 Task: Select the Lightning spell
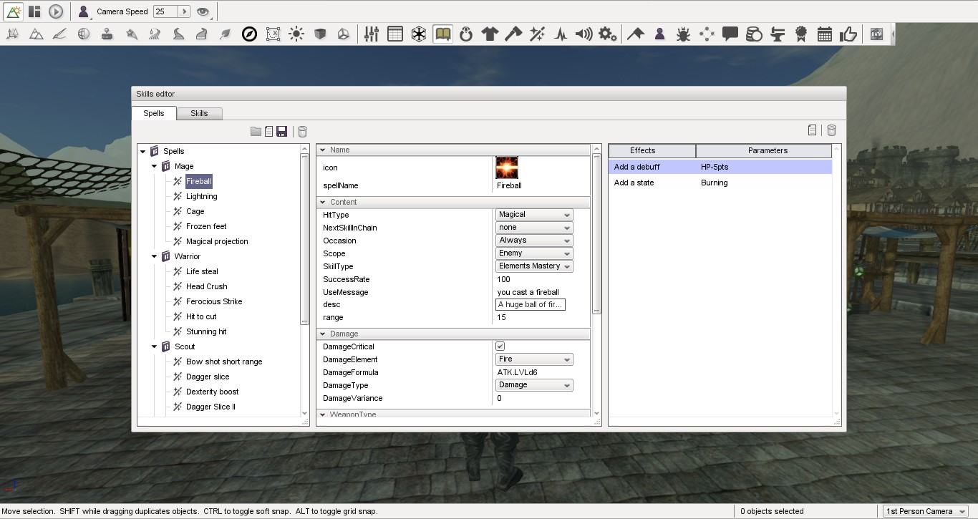click(x=201, y=196)
